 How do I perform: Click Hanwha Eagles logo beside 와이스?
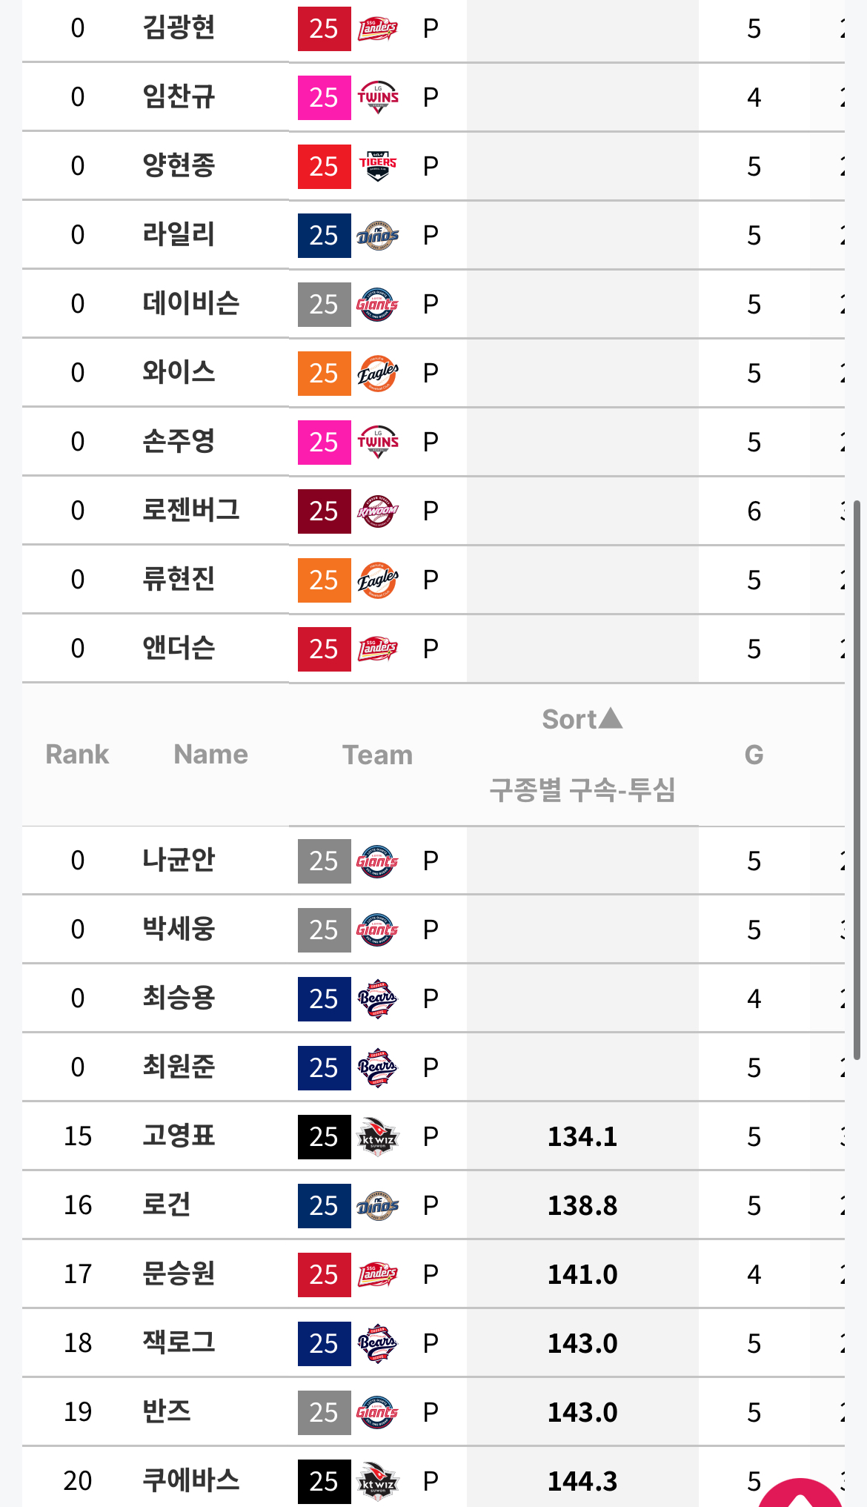pyautogui.click(x=377, y=374)
